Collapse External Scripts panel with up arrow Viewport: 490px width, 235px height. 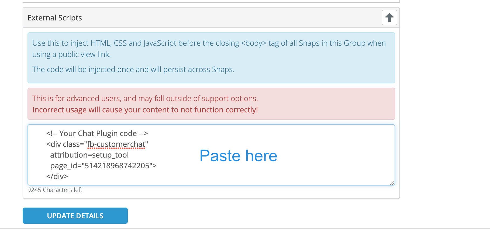point(389,17)
